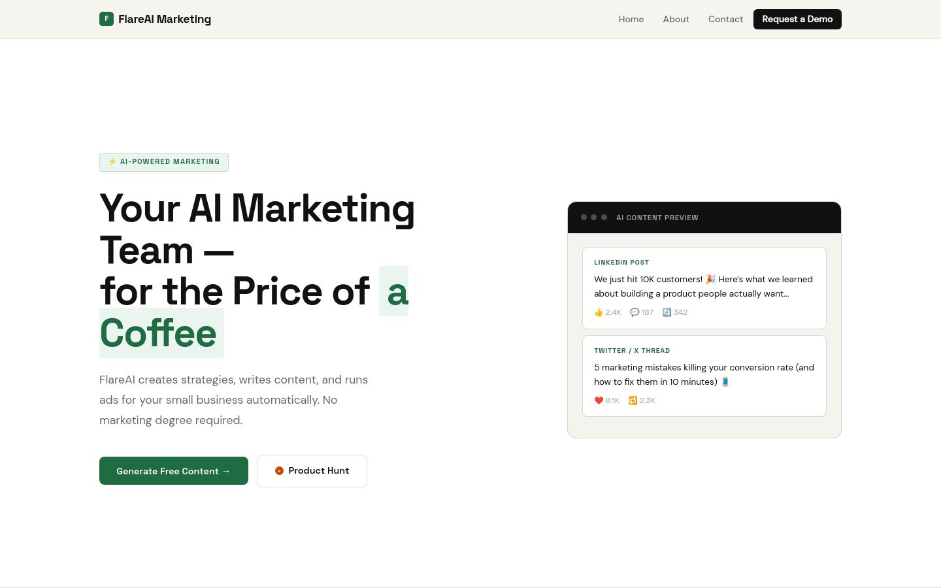941x588 pixels.
Task: Open the Product Hunt button
Action: pos(312,470)
